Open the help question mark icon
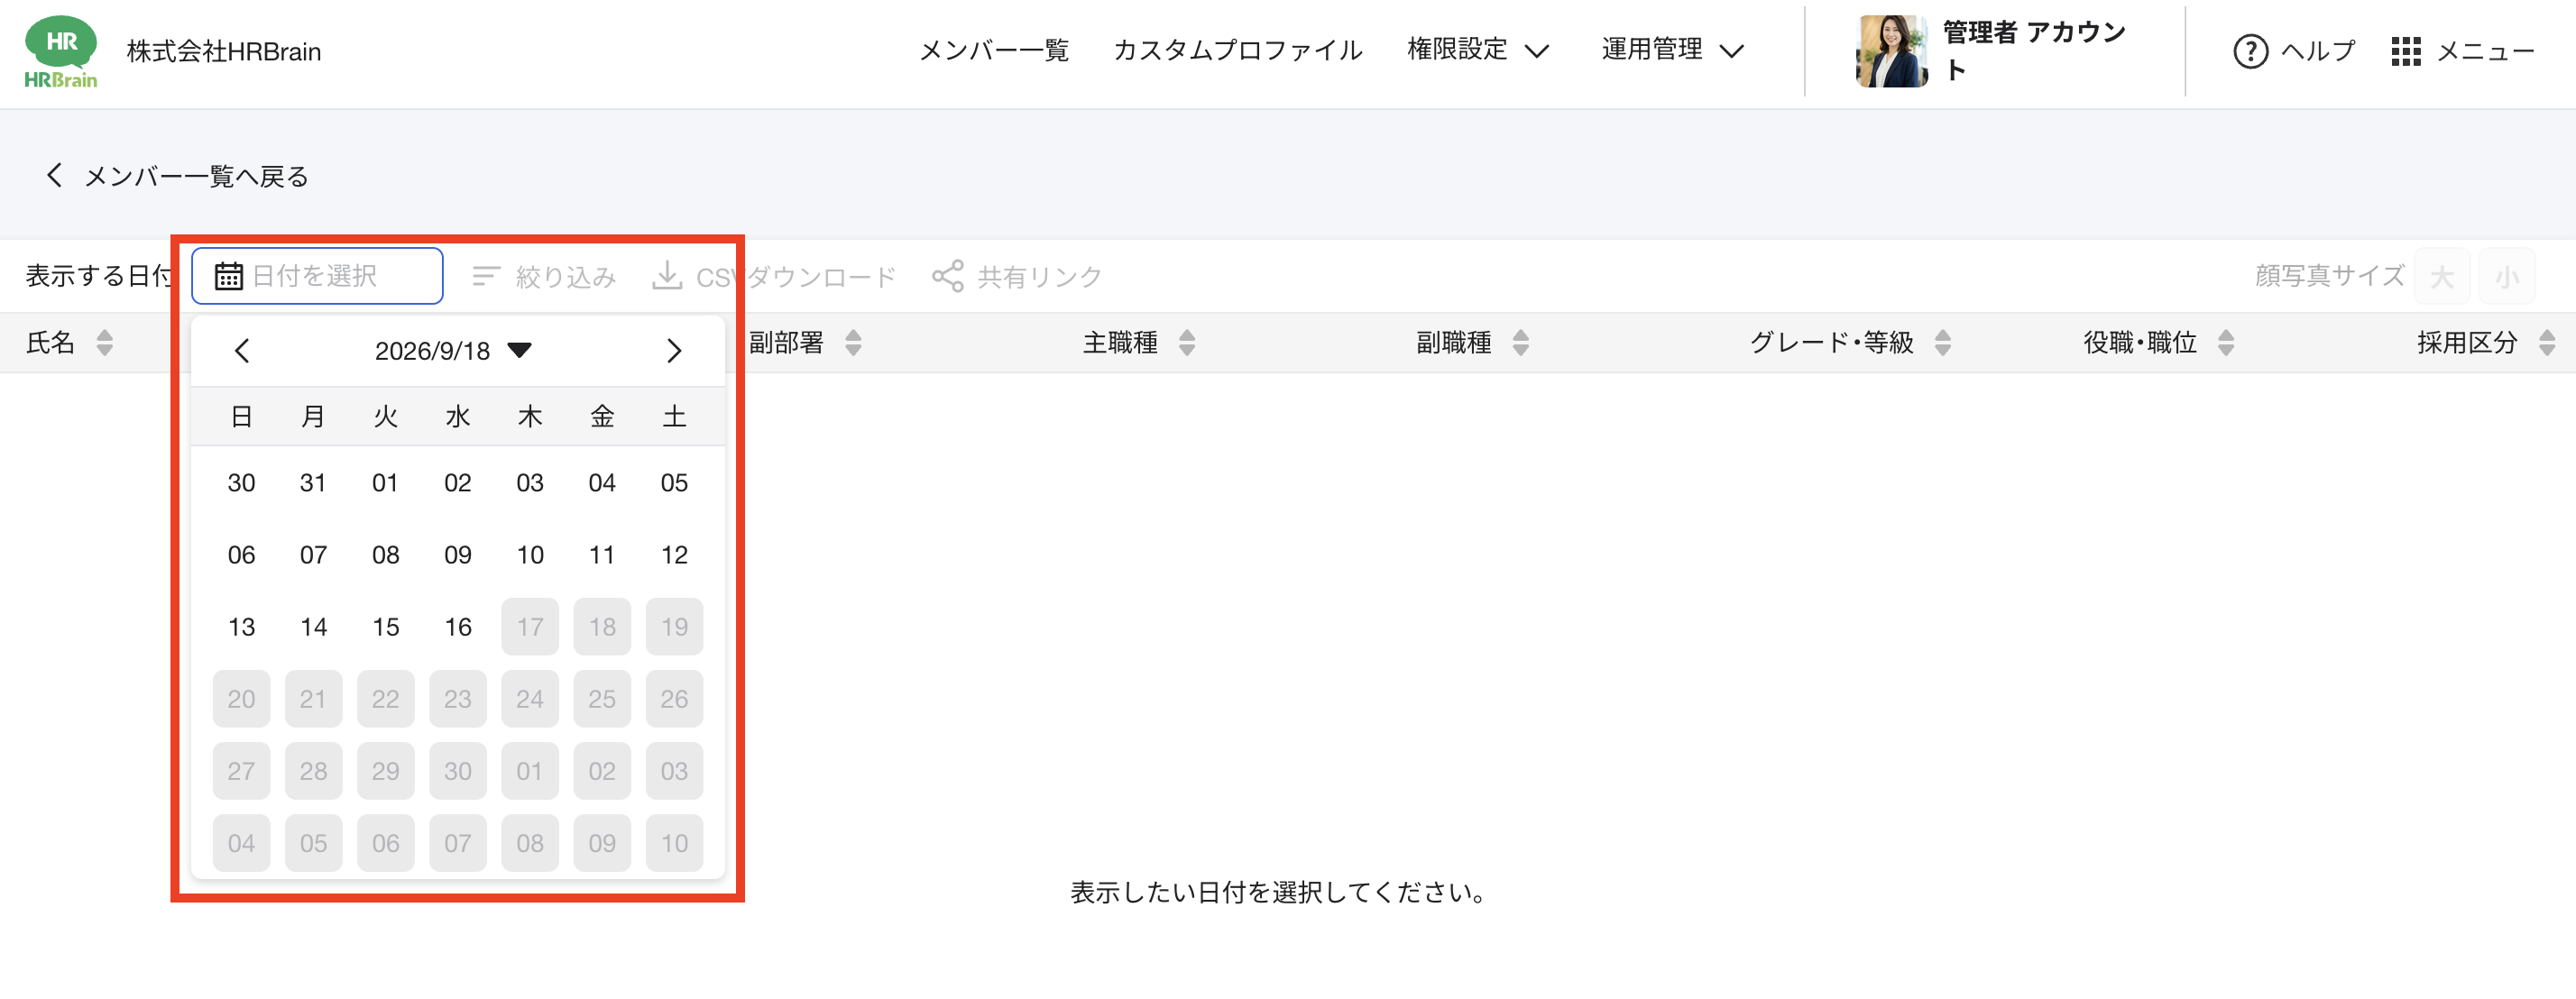The width and height of the screenshot is (2576, 999). pos(2250,51)
